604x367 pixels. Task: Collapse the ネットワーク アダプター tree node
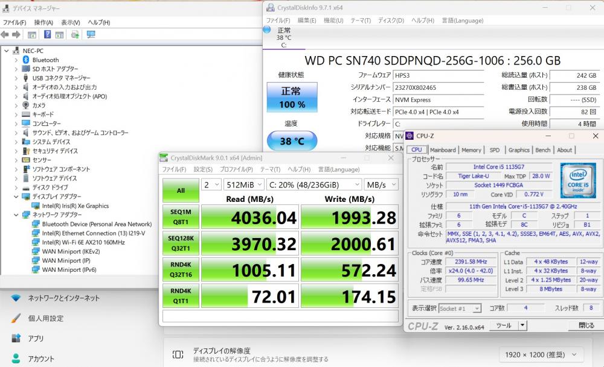16,215
